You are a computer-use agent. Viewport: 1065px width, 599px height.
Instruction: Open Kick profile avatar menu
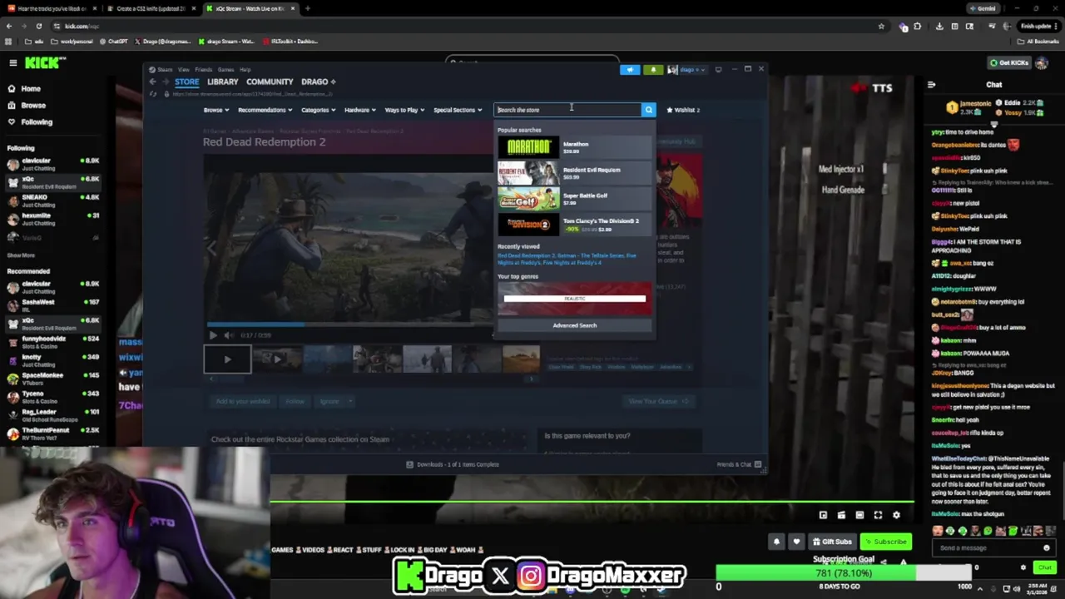point(1043,62)
